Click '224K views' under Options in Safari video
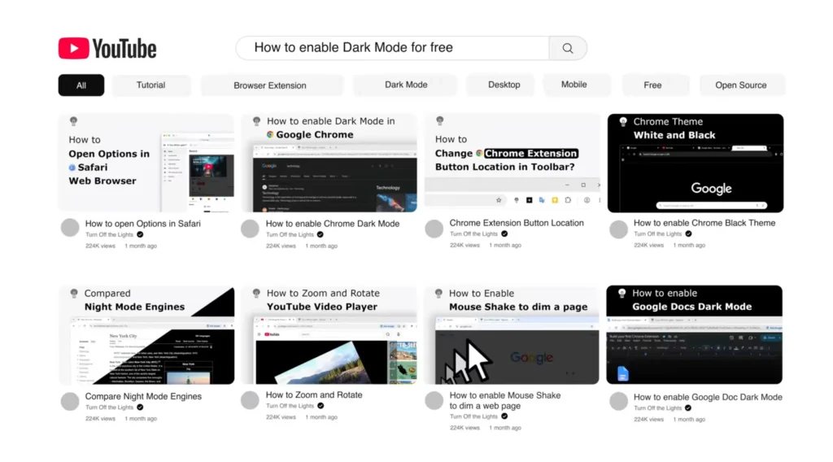Screen dimensions: 833x462 (x=100, y=246)
